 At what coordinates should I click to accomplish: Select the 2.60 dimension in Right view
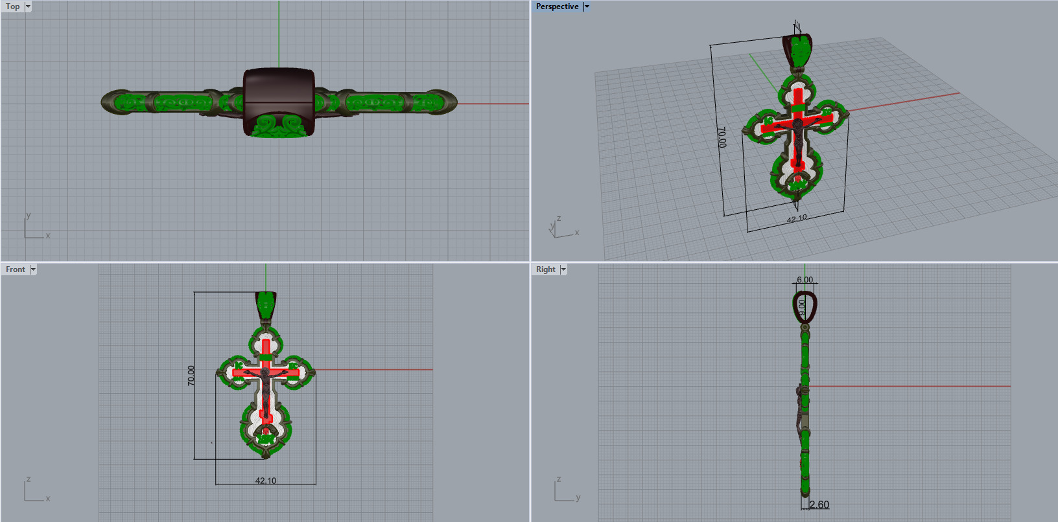point(819,505)
